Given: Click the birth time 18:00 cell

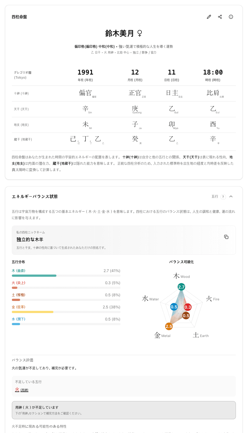Looking at the screenshot, I should tap(213, 72).
